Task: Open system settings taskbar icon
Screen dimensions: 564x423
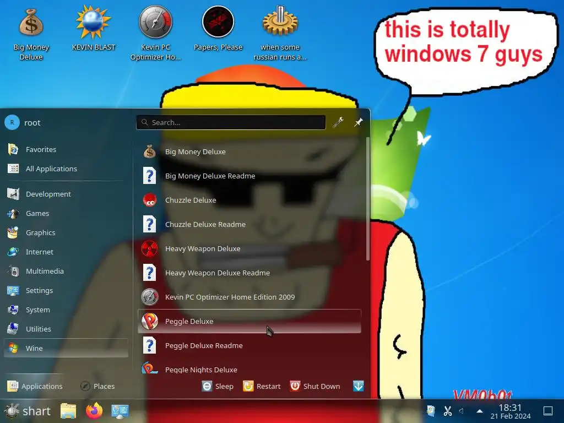Action: pos(120,411)
